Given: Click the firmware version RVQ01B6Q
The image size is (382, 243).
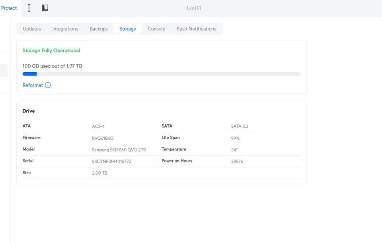Looking at the screenshot, I should (x=103, y=138).
